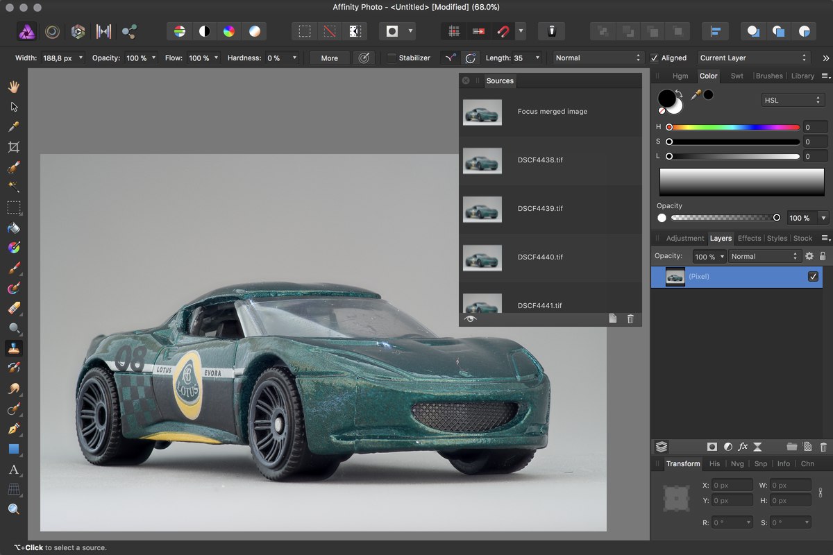Click the More button
Screen dimensions: 833x555
click(330, 58)
